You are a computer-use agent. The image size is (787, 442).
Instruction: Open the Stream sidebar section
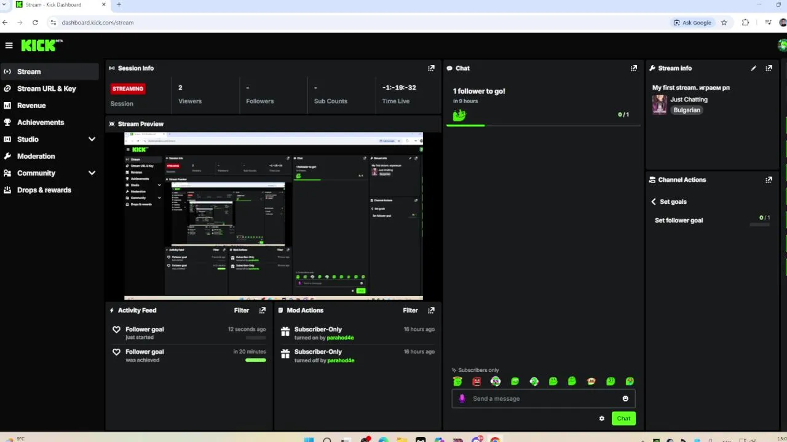(x=49, y=72)
